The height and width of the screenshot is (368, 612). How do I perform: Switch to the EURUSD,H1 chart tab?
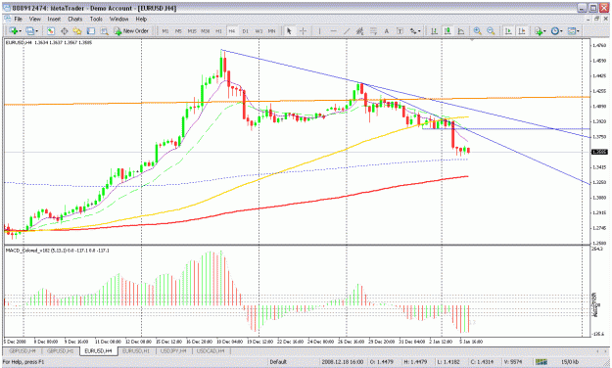point(136,351)
